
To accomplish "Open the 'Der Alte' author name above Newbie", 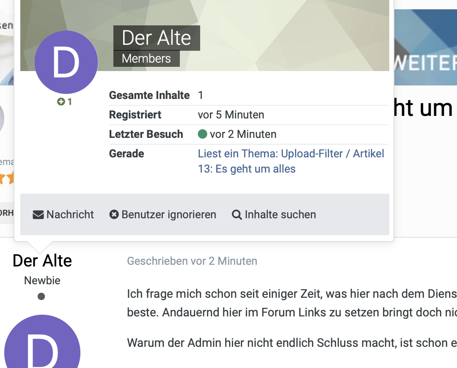I will point(42,261).
